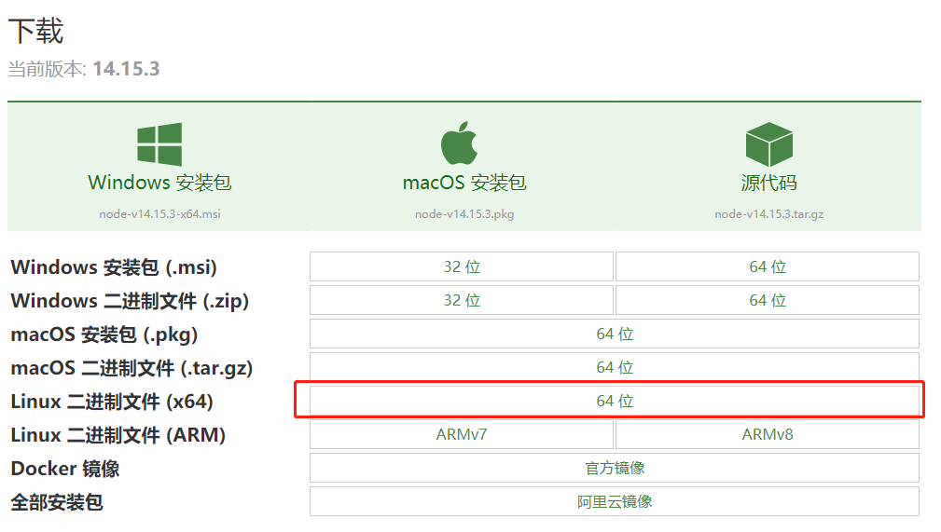Open the macOS 安装包 download link
Viewport: 941px width, 532px height.
click(464, 183)
